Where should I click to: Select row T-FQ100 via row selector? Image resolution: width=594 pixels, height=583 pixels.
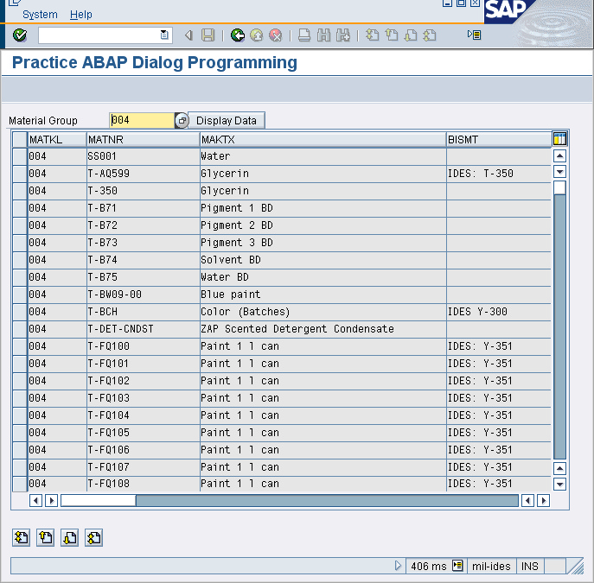pyautogui.click(x=20, y=346)
